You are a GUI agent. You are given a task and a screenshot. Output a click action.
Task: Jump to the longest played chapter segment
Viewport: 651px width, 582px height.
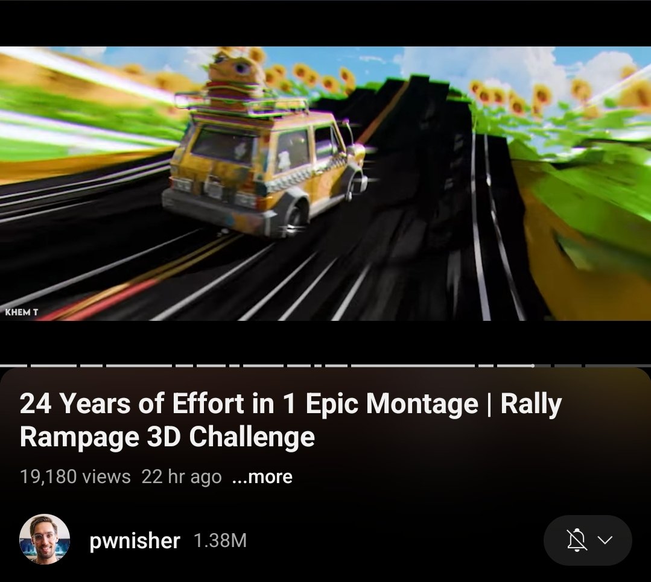coord(413,365)
